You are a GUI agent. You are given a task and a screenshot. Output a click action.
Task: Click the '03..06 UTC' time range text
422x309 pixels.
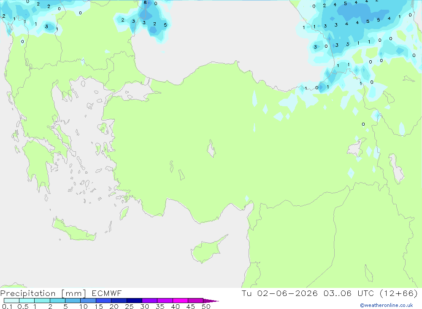349,293
